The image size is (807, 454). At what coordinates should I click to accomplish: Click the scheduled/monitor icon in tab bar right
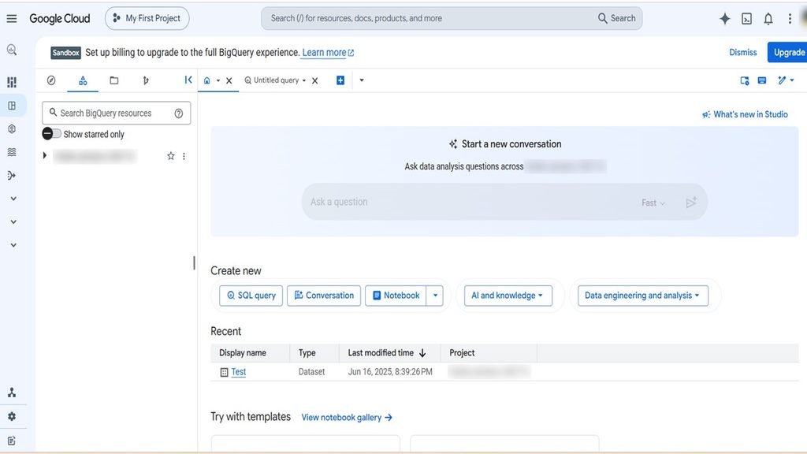click(x=745, y=80)
